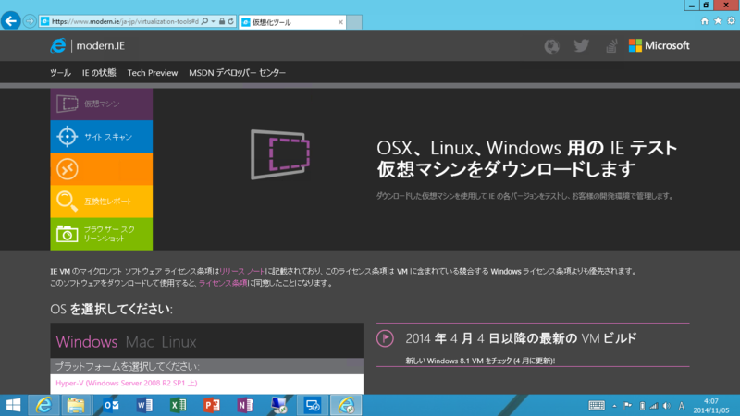Select the ブラウザー スクリーンショット green tile
The width and height of the screenshot is (740, 416).
[102, 234]
